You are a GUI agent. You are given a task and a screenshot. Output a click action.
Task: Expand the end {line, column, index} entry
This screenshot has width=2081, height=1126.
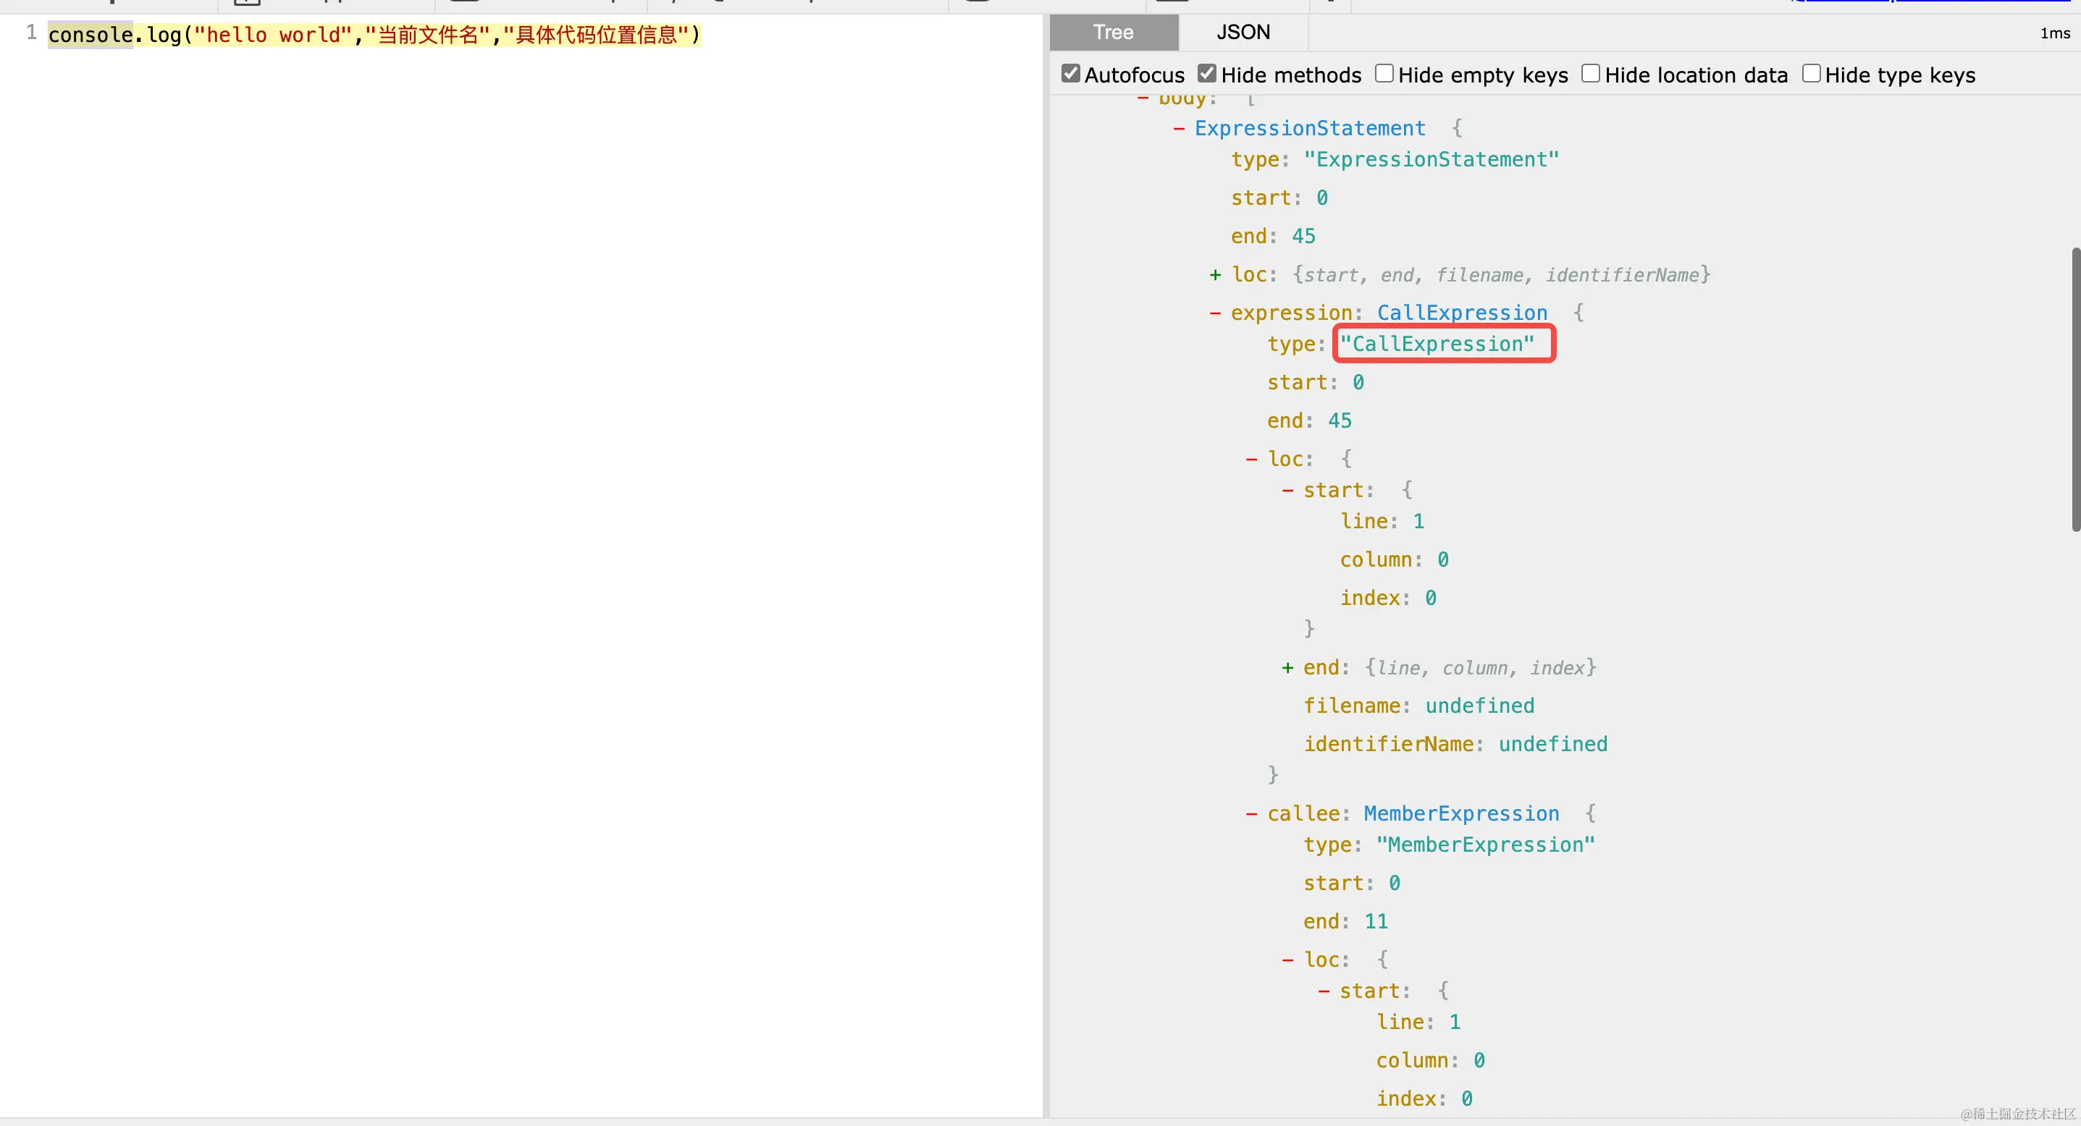point(1287,669)
